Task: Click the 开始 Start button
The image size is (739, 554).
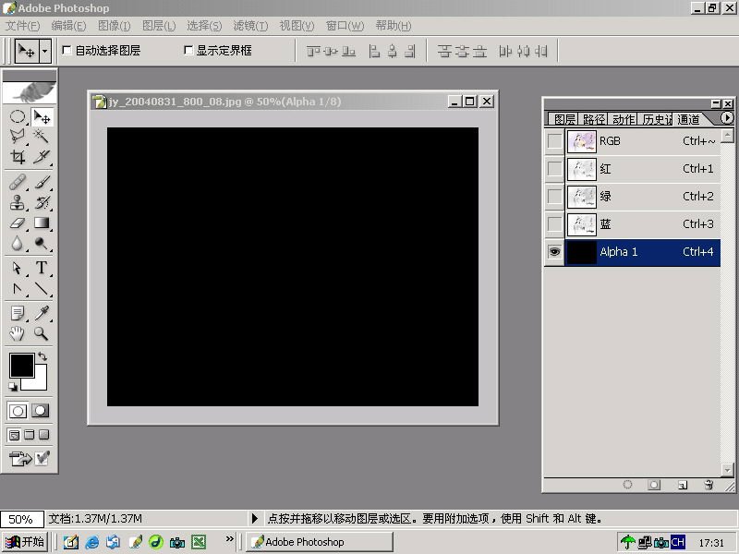Action: point(25,542)
